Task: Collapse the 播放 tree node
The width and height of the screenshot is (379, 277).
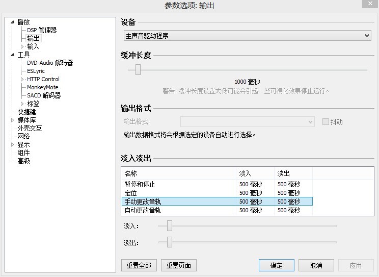Action: (x=12, y=22)
